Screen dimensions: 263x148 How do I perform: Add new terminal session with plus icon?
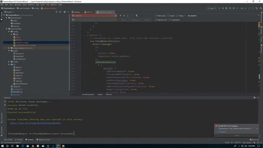pos(5,102)
